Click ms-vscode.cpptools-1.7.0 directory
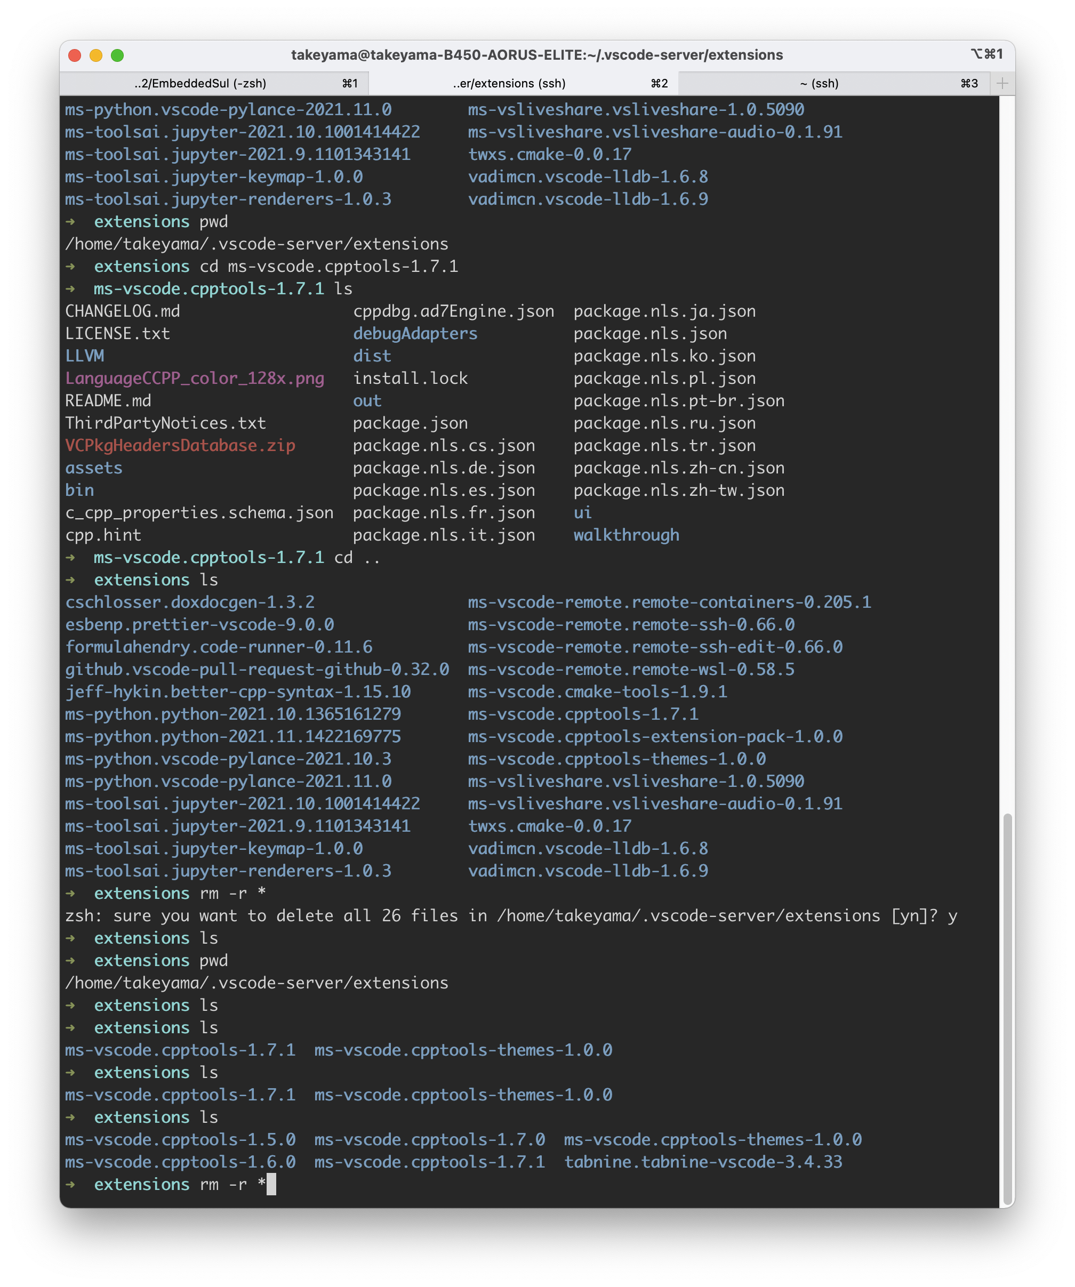This screenshot has height=1287, width=1075. (x=430, y=1140)
